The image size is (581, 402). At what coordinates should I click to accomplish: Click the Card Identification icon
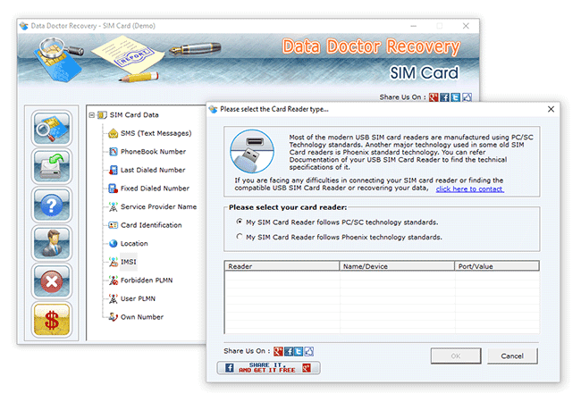(x=113, y=225)
